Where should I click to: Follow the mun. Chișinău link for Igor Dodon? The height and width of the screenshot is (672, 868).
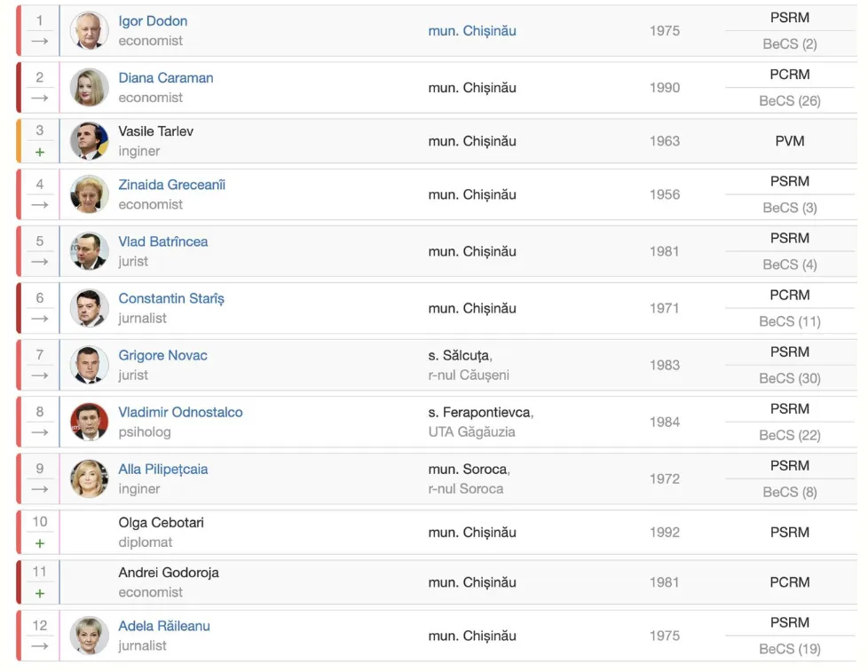(x=471, y=31)
